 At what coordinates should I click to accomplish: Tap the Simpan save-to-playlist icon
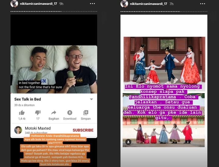point(85,112)
